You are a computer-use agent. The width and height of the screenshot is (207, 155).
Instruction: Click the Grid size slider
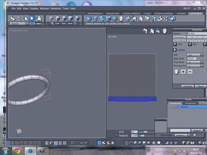point(146,132)
